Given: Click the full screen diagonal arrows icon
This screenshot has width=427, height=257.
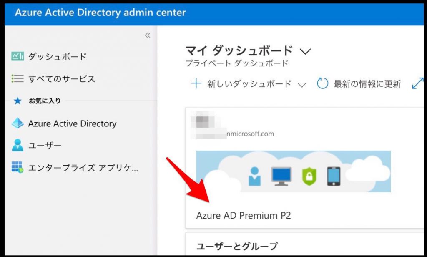Looking at the screenshot, I should point(418,83).
